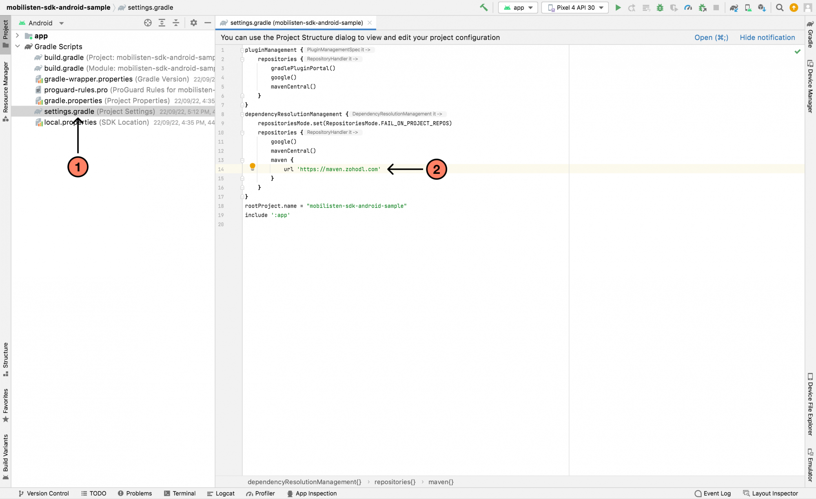This screenshot has width=816, height=499.
Task: Run the app with the green play button
Action: 618,7
